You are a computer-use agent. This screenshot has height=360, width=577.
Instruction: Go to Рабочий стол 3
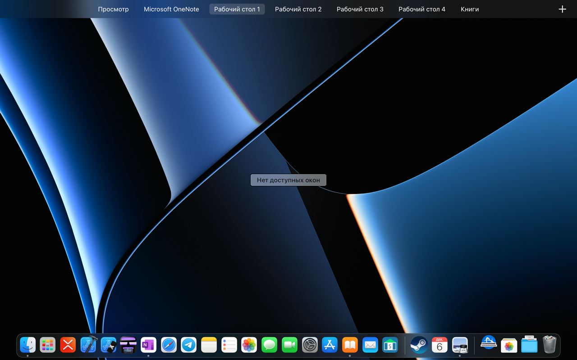(x=360, y=9)
